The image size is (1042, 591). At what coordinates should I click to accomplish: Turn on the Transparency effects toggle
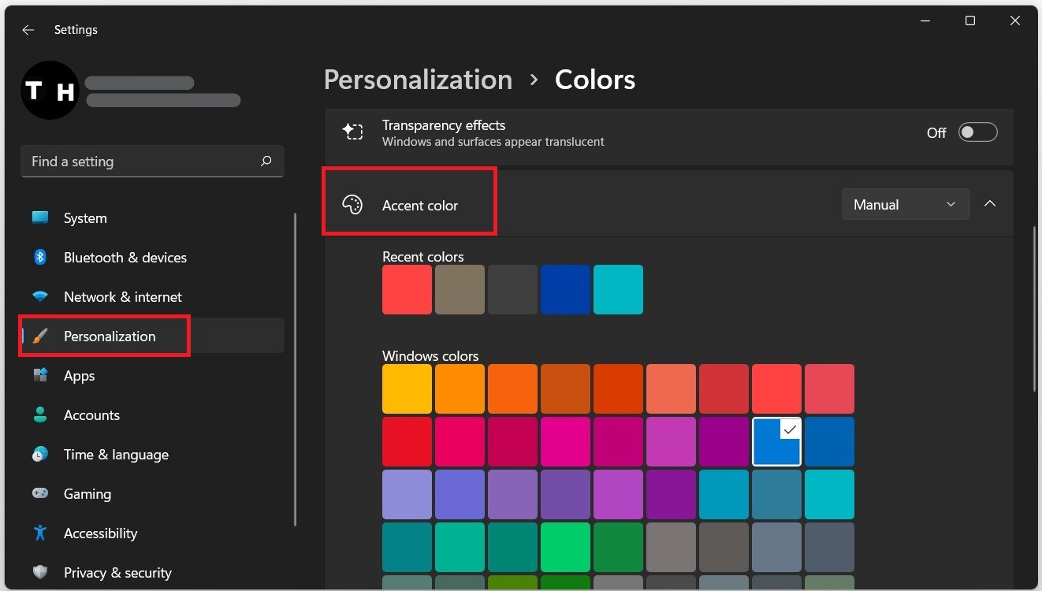click(x=977, y=132)
